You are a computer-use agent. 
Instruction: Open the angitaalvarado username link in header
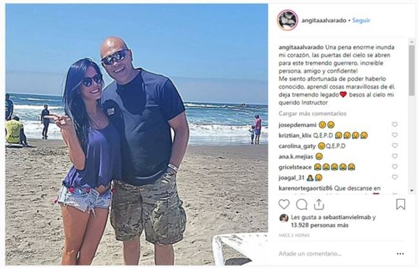click(324, 20)
